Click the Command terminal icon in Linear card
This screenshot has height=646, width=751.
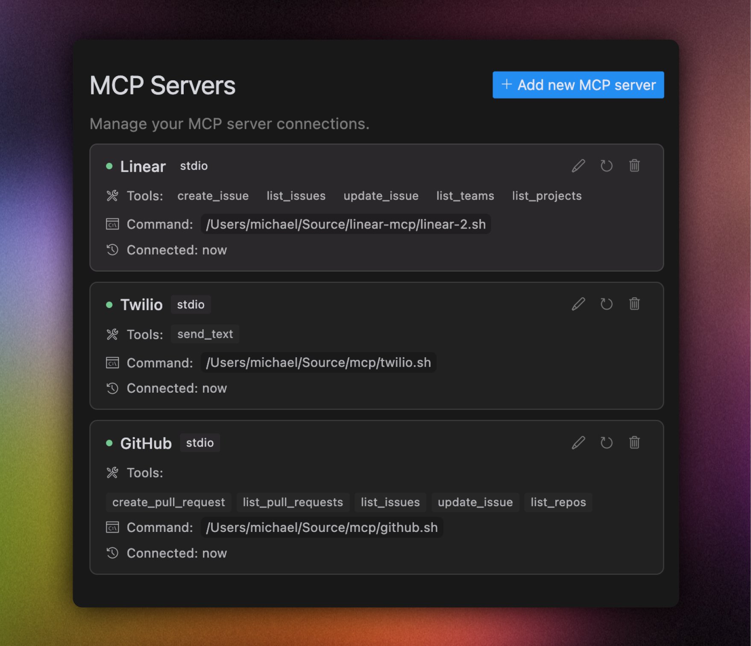112,224
